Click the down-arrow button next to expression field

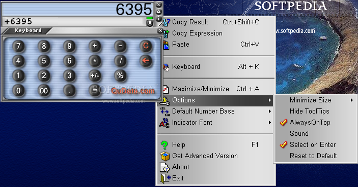click(x=150, y=23)
